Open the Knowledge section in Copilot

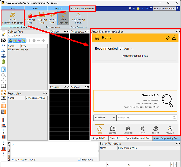point(128,129)
